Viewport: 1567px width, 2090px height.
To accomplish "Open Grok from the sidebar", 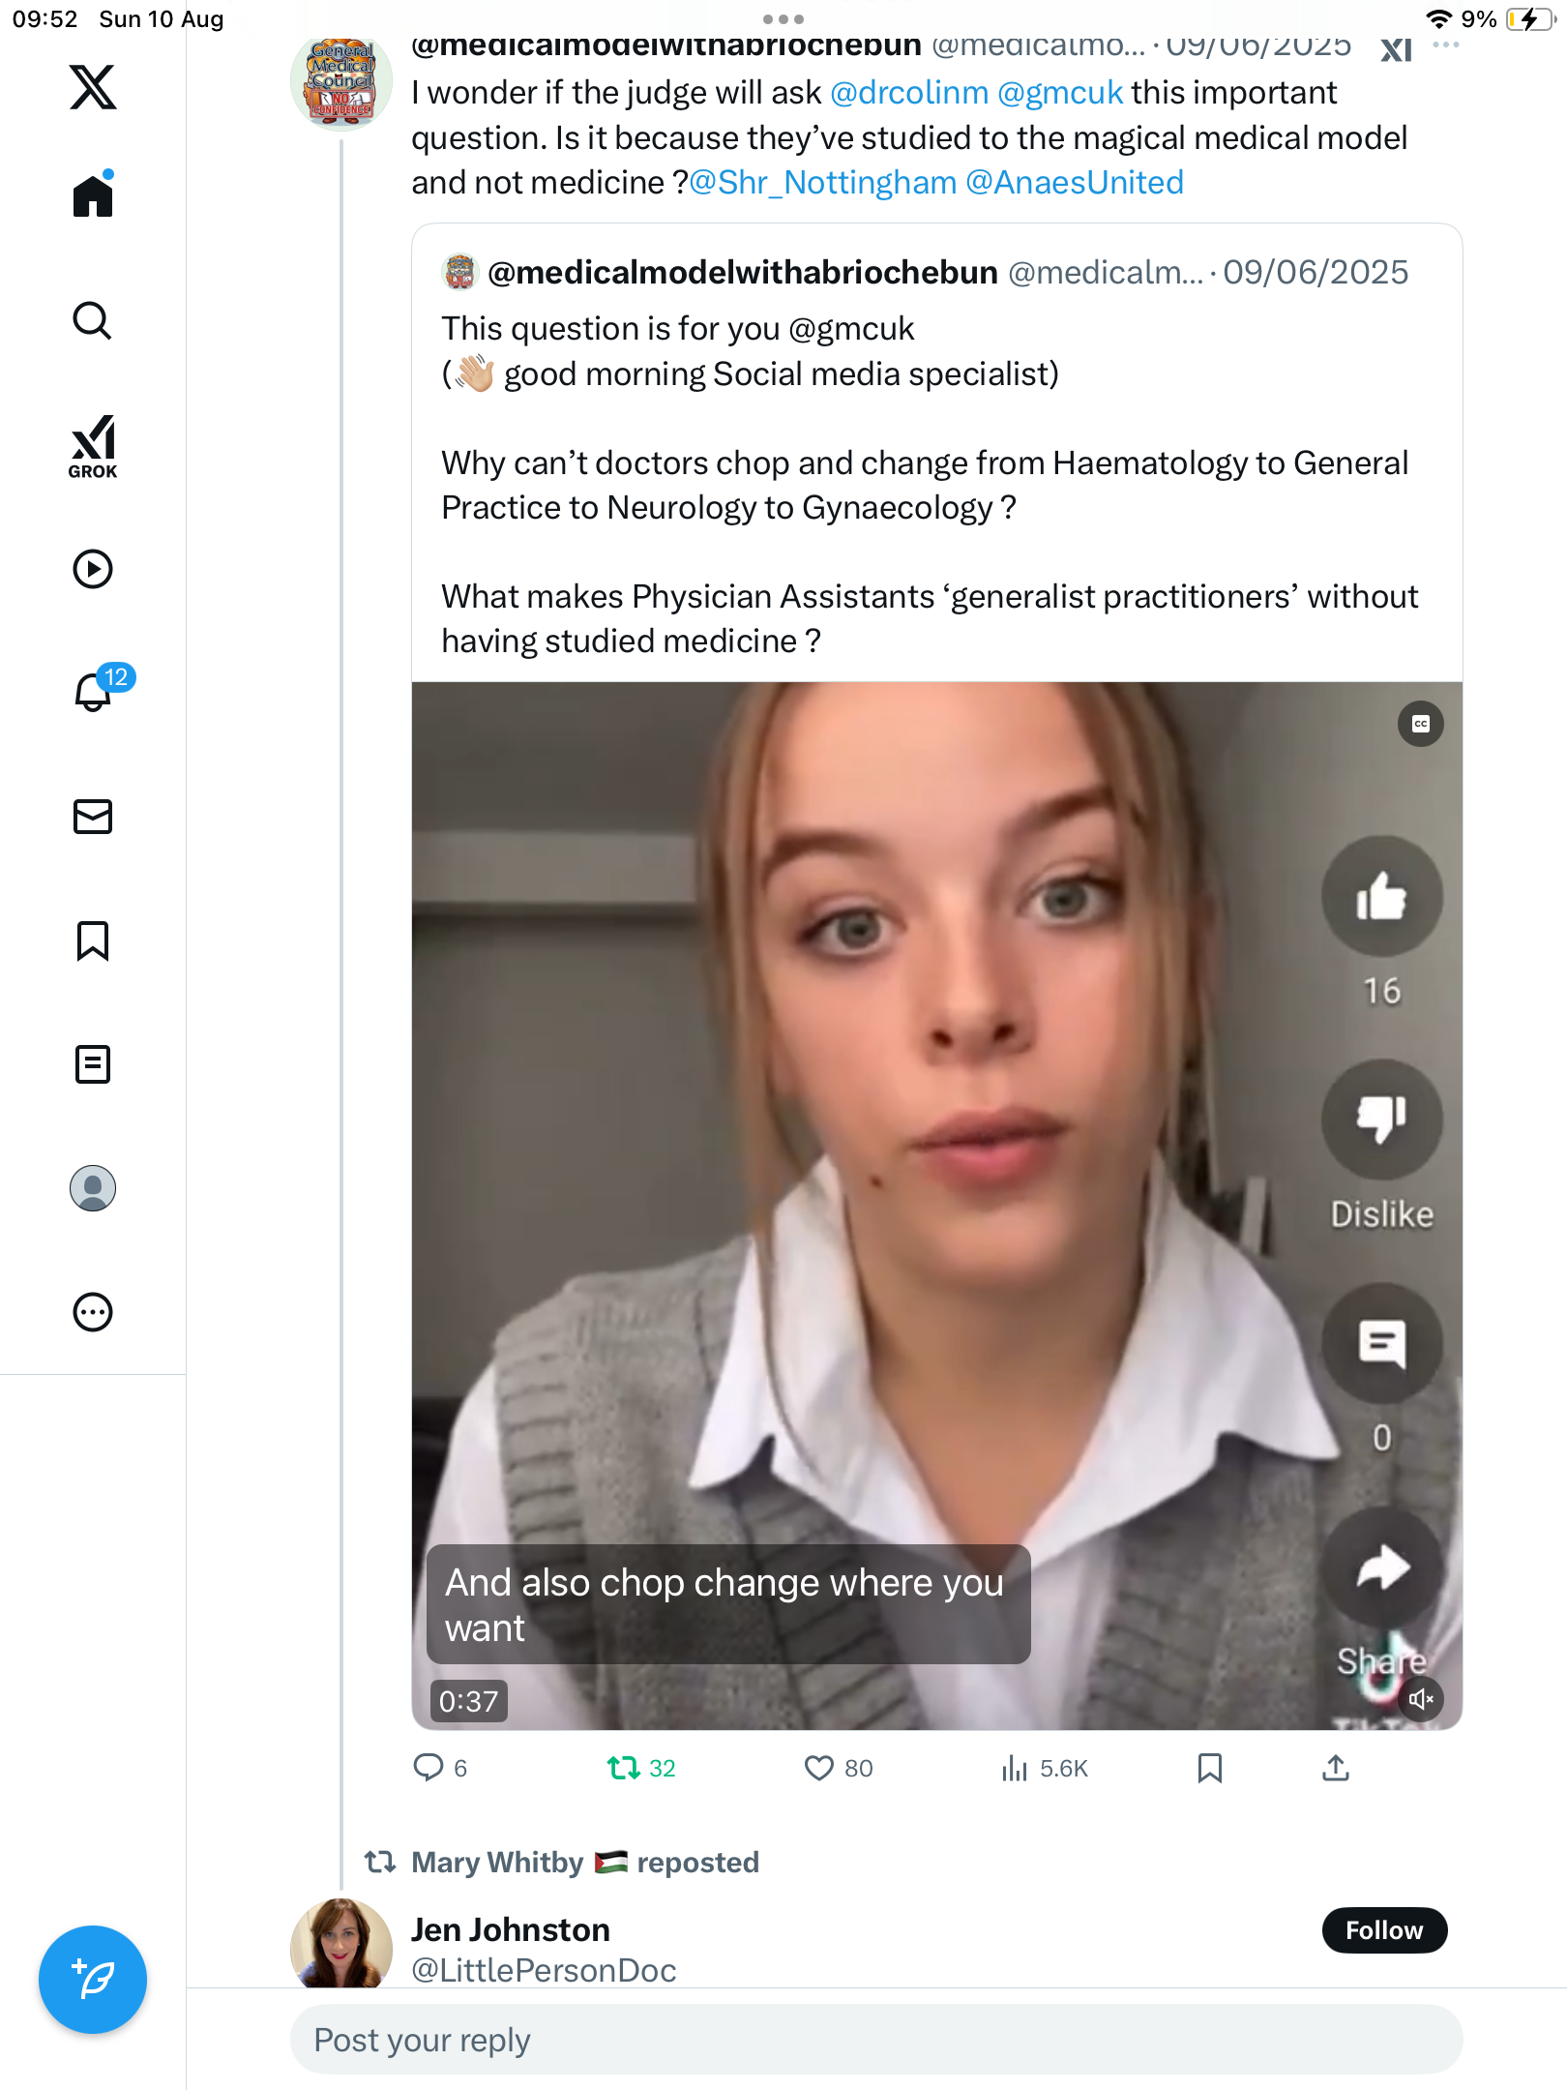I will pyautogui.click(x=93, y=446).
